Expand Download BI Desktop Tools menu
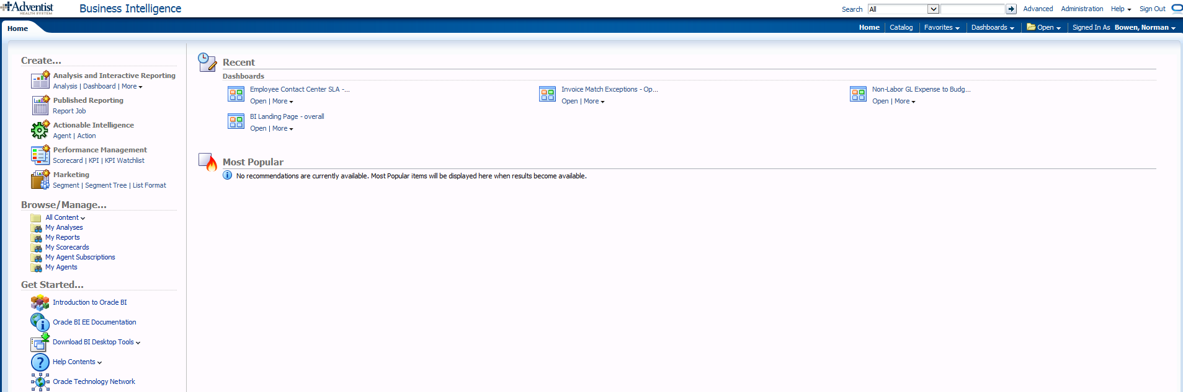This screenshot has height=392, width=1183. click(x=97, y=342)
